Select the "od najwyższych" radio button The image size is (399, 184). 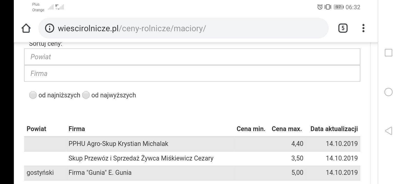coord(86,95)
